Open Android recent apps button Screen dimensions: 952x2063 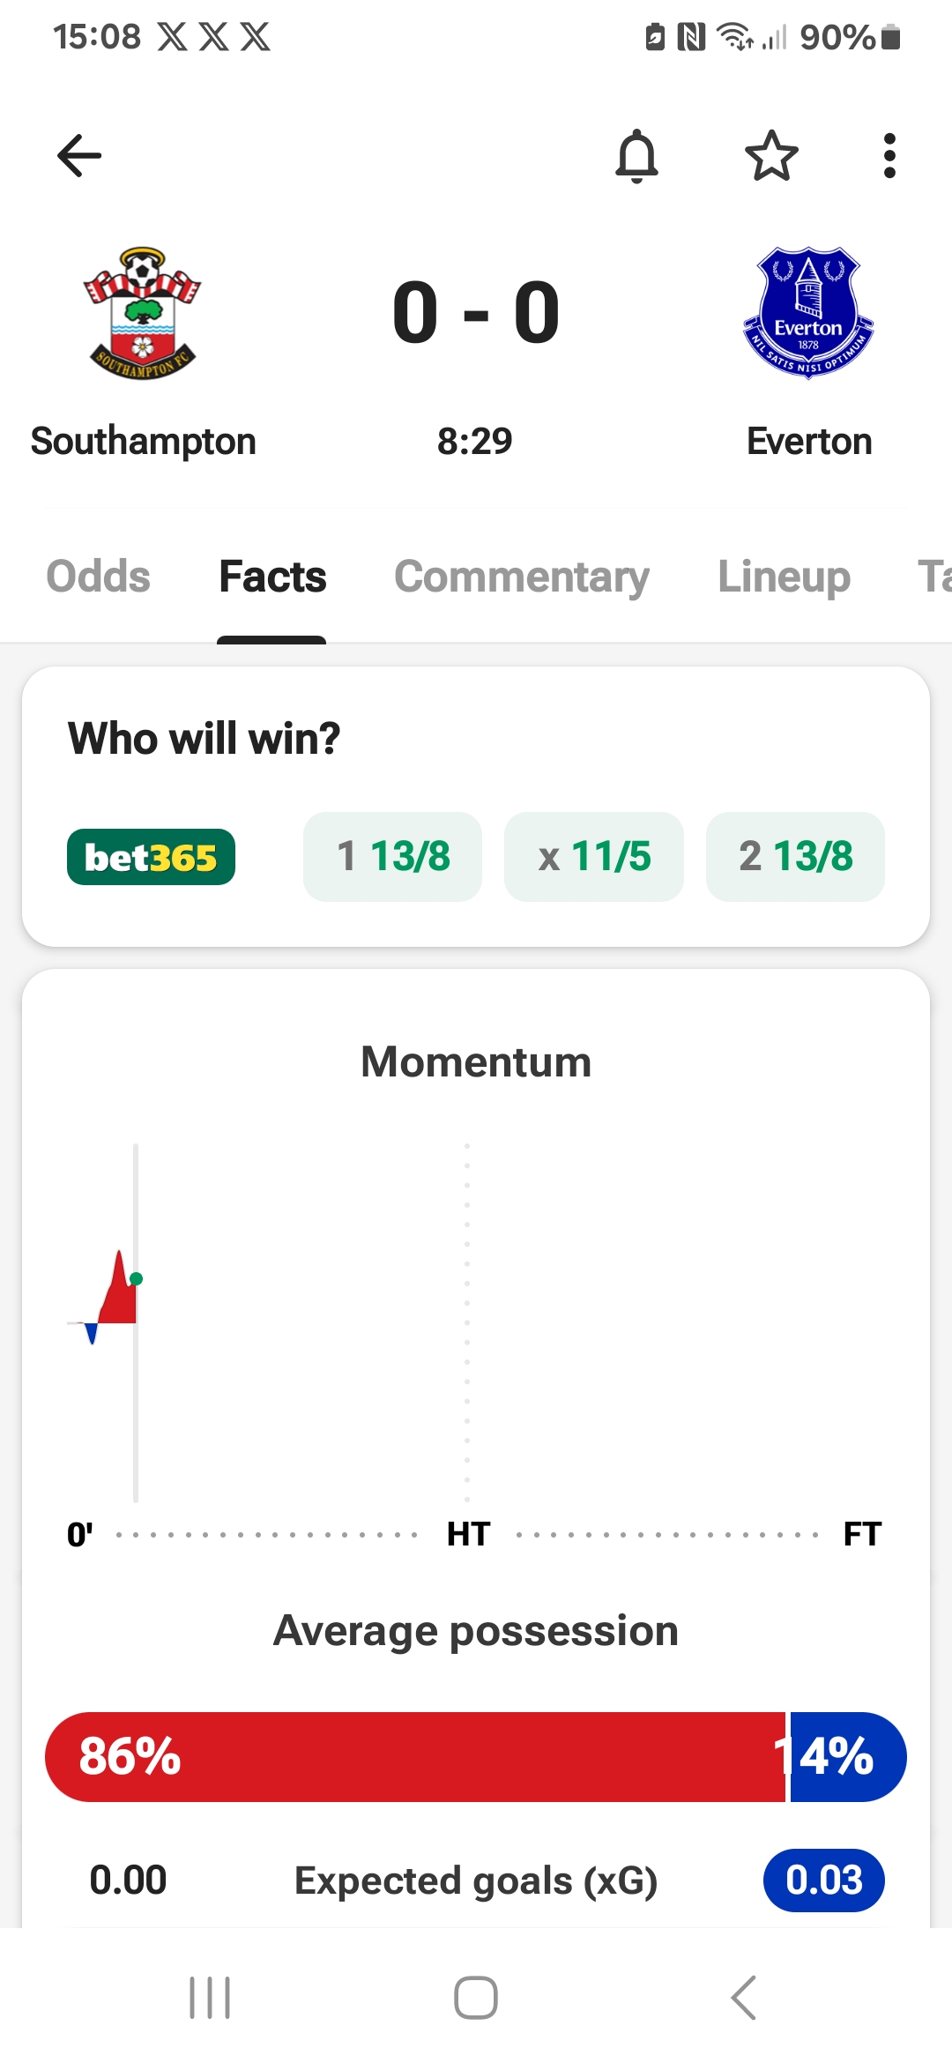tap(210, 1997)
